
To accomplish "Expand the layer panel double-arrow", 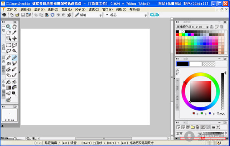I will point(225,122).
